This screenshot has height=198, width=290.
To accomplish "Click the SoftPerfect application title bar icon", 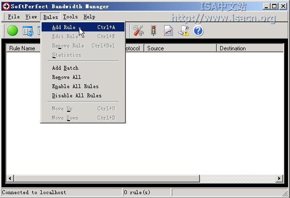I will (6, 6).
